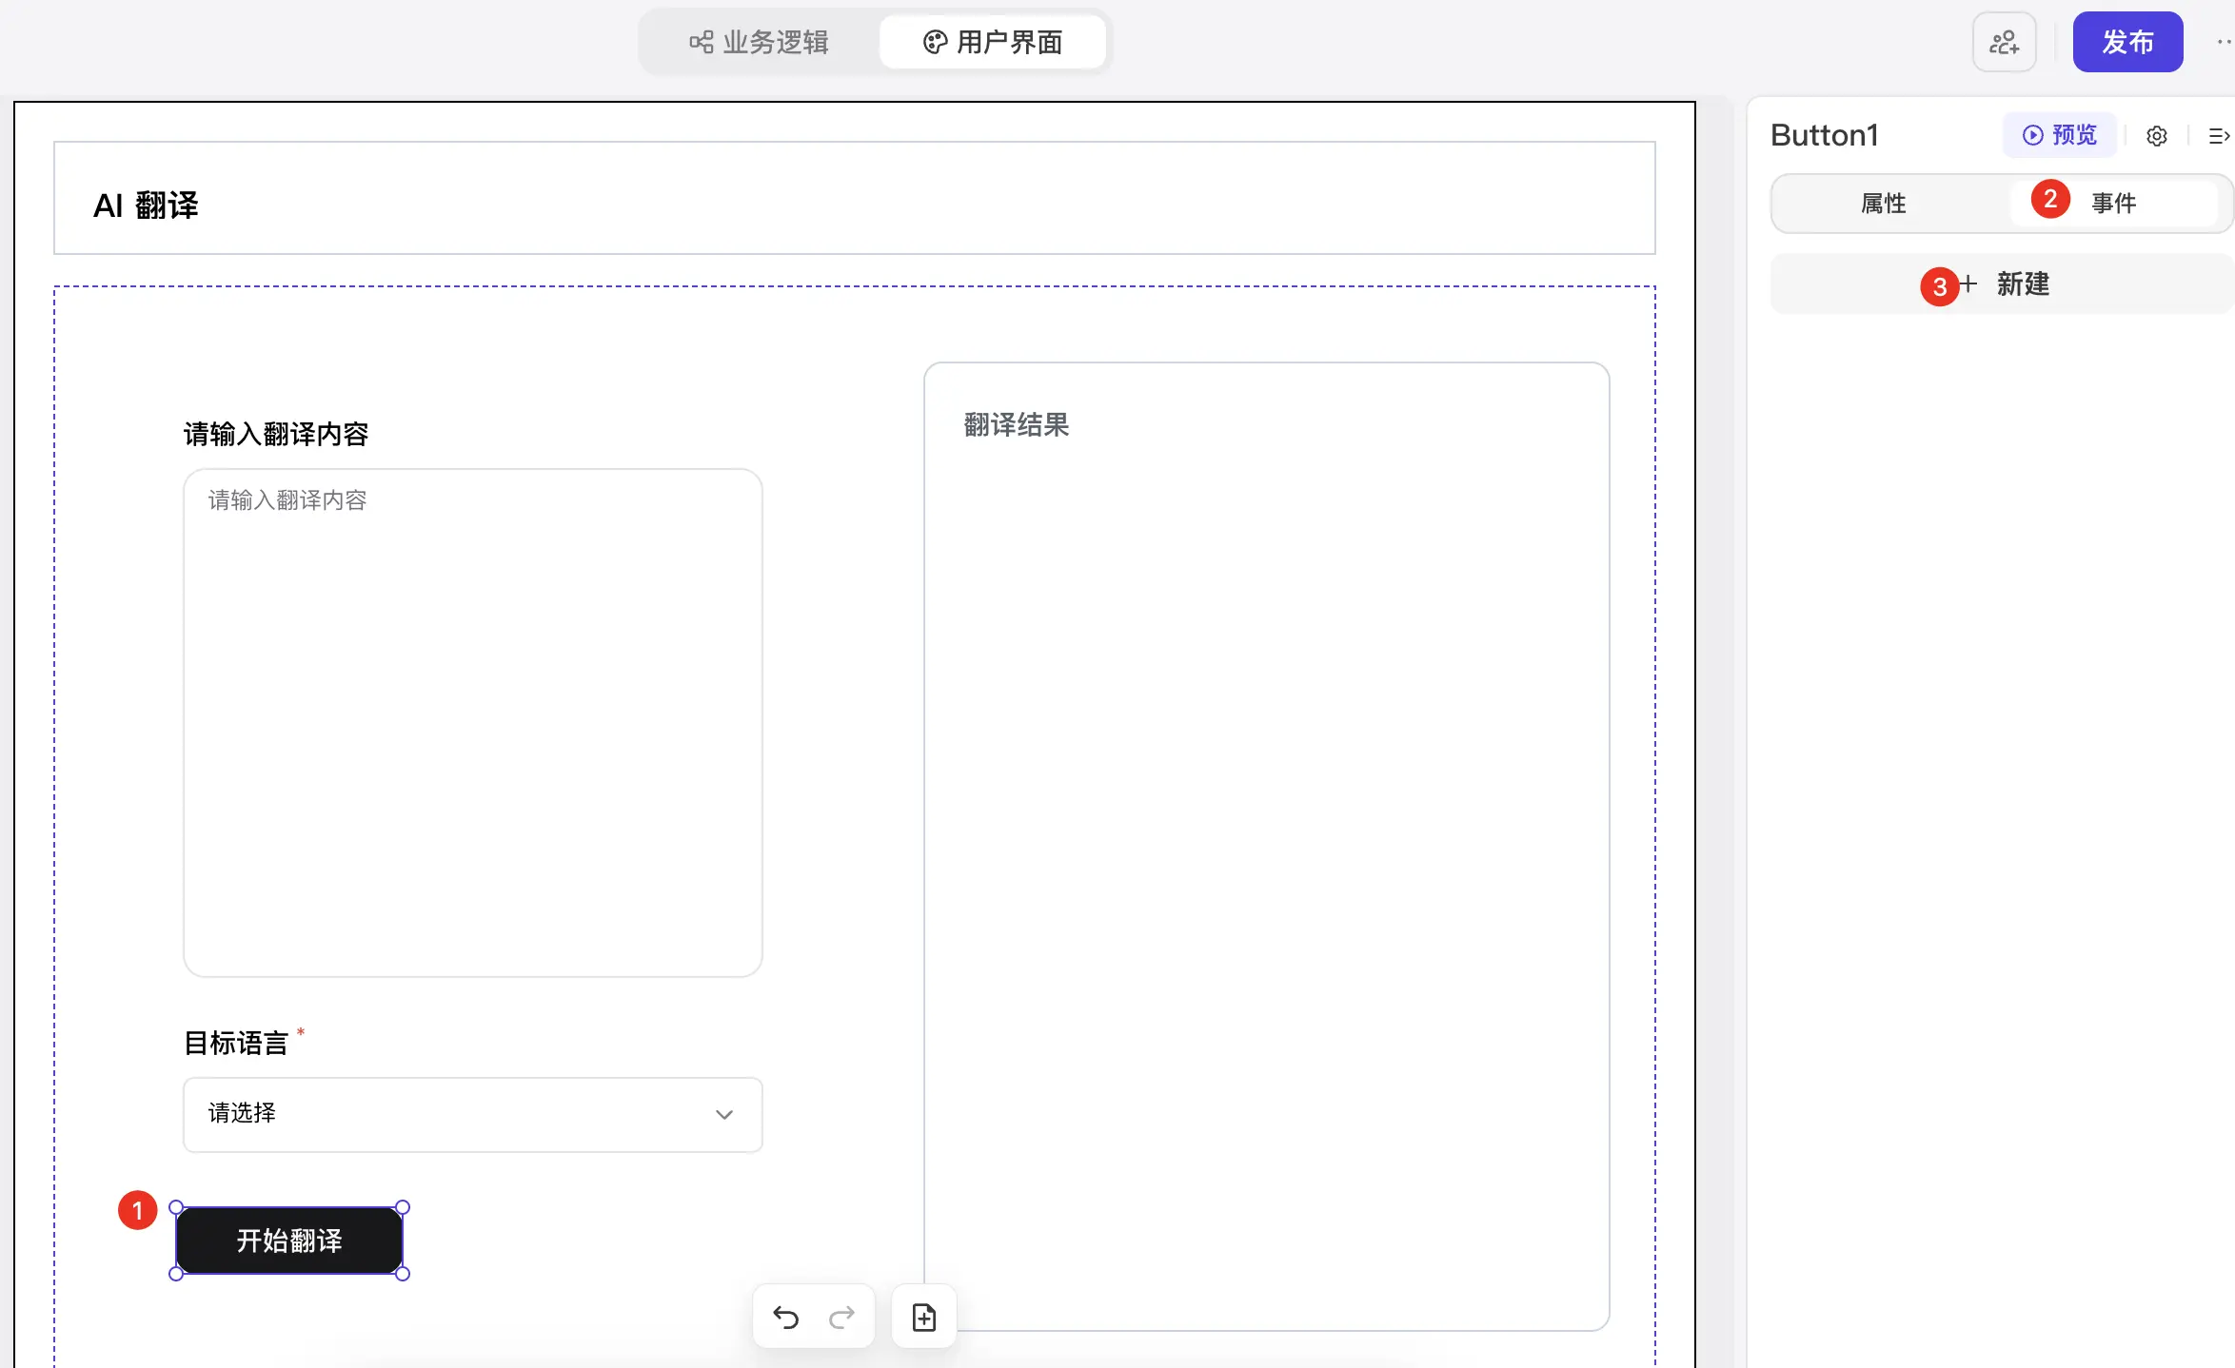Image resolution: width=2235 pixels, height=1368 pixels.
Task: Click the 发布 publish button
Action: click(2127, 42)
